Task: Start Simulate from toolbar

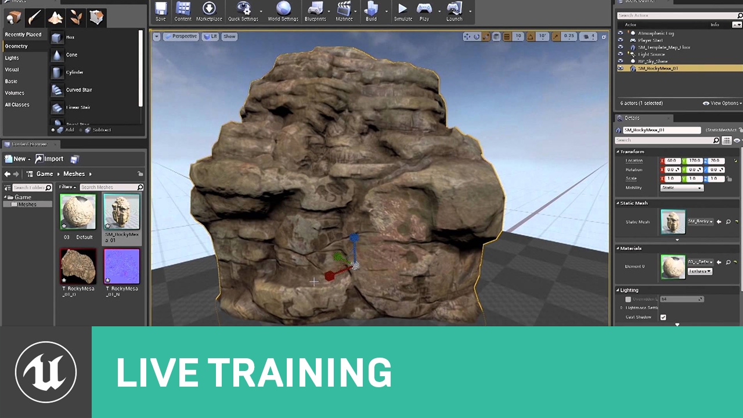Action: 403,11
